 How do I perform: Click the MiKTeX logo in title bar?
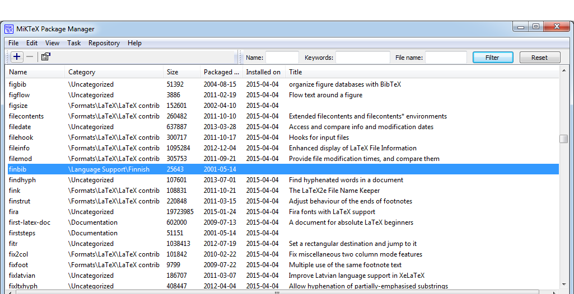pos(9,29)
